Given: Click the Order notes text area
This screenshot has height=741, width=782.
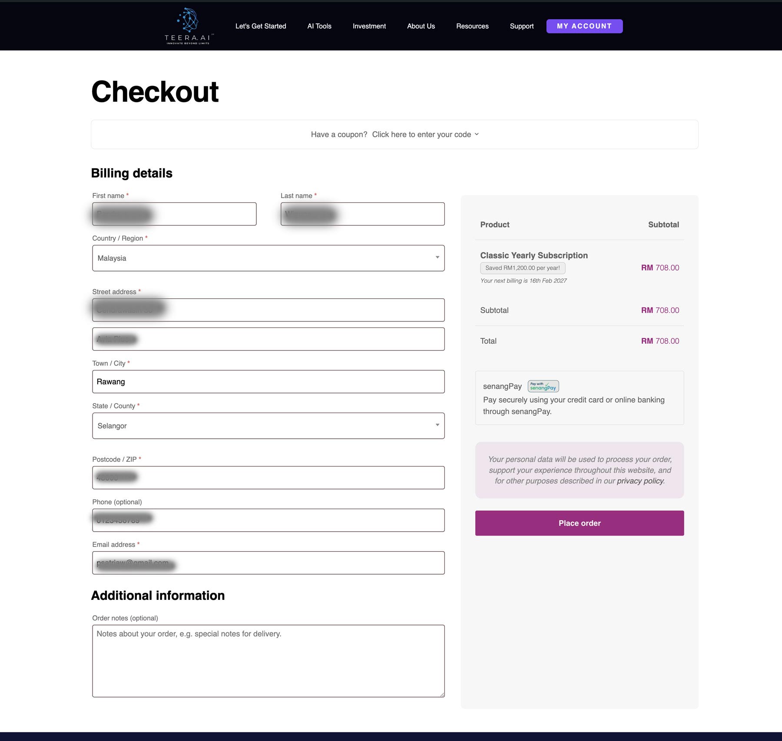Looking at the screenshot, I should (x=268, y=660).
